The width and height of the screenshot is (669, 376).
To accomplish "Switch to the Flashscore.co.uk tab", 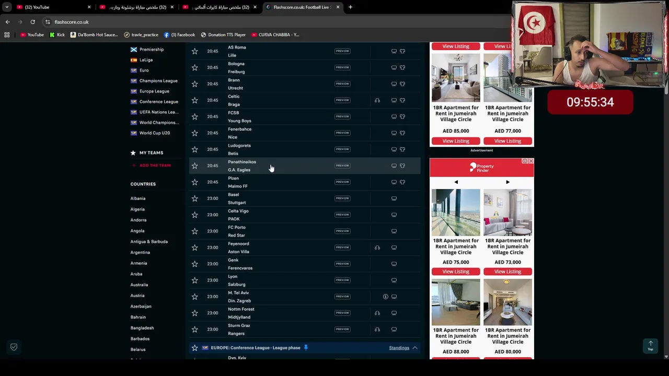I will [x=302, y=7].
